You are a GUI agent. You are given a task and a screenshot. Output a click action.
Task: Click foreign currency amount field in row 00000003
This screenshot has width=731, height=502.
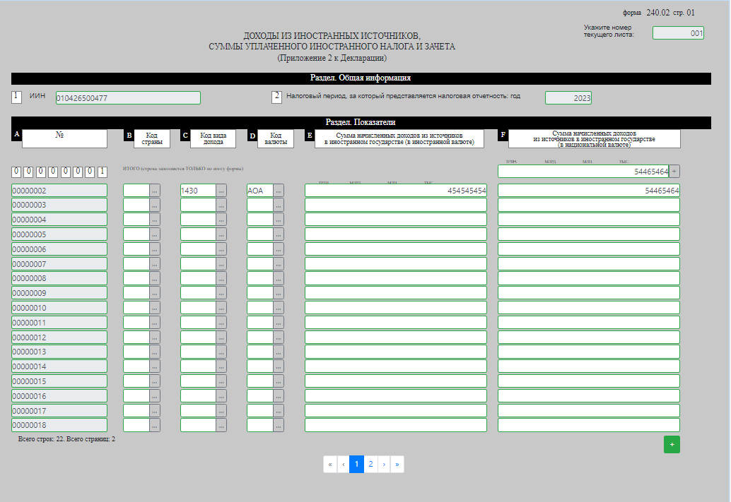point(396,205)
